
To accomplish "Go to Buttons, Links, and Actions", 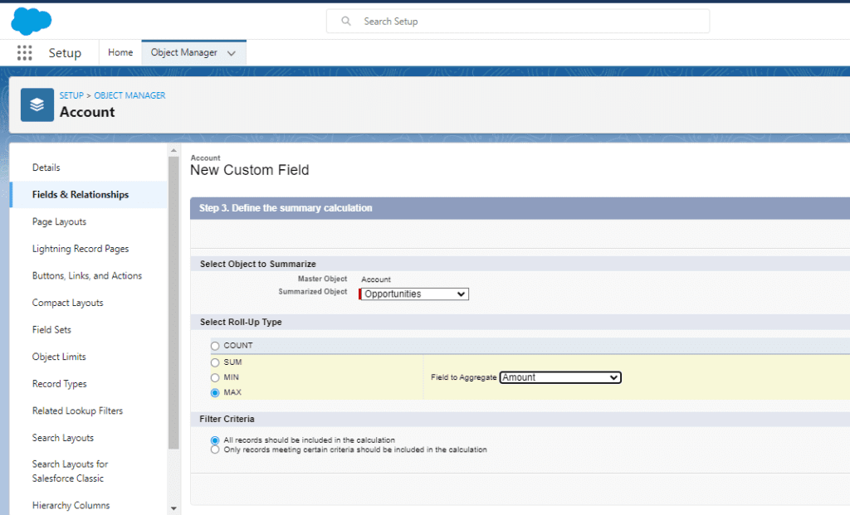I will coord(88,275).
